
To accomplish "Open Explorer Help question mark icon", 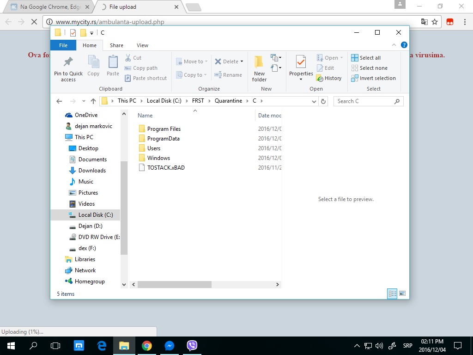I will (x=404, y=45).
